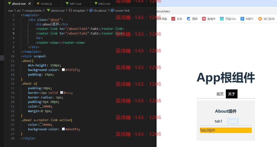Open the 万能小in bookmark
The image size is (277, 147).
coord(228,19)
